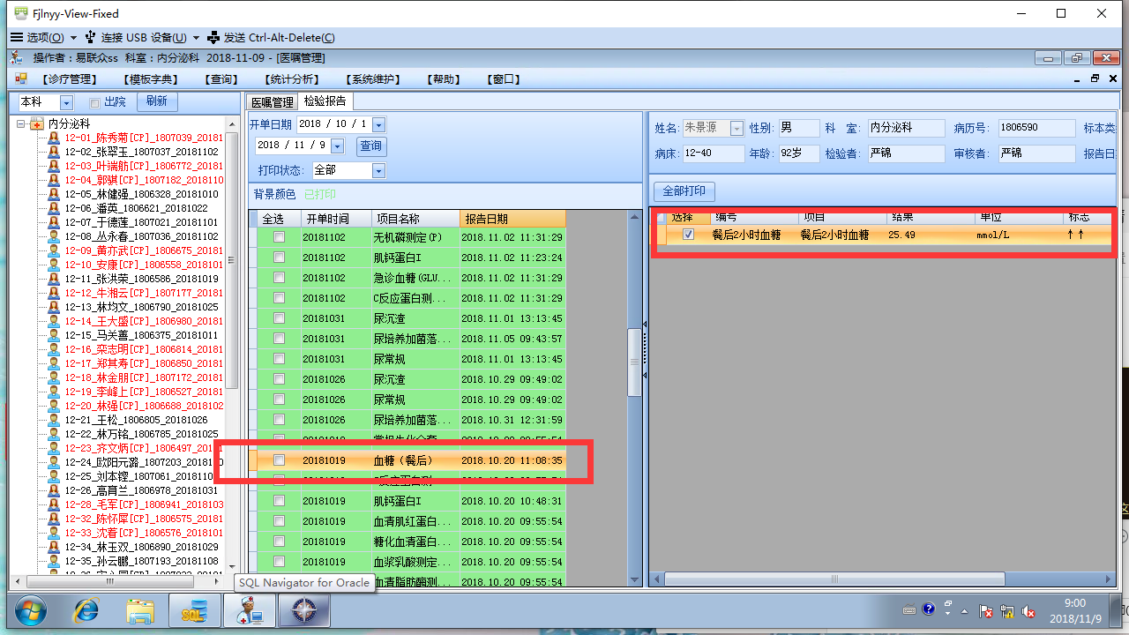1129x635 pixels.
Task: Tick the 出院 checkbox
Action: point(94,102)
